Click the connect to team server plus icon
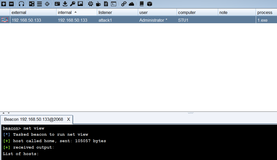 pos(4,4)
